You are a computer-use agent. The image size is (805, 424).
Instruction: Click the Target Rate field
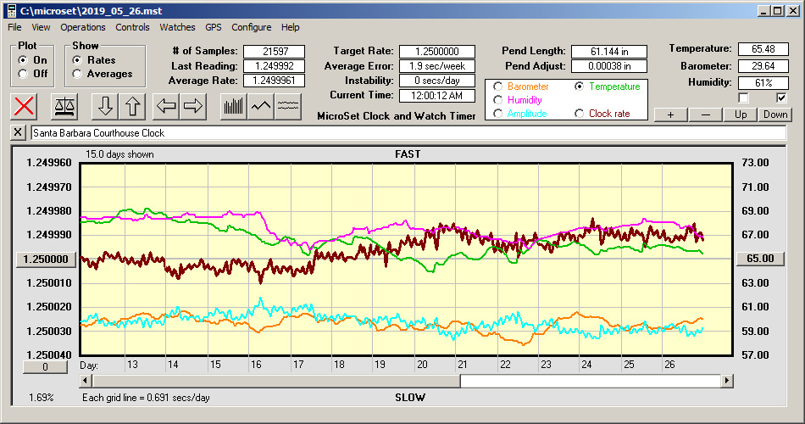437,52
